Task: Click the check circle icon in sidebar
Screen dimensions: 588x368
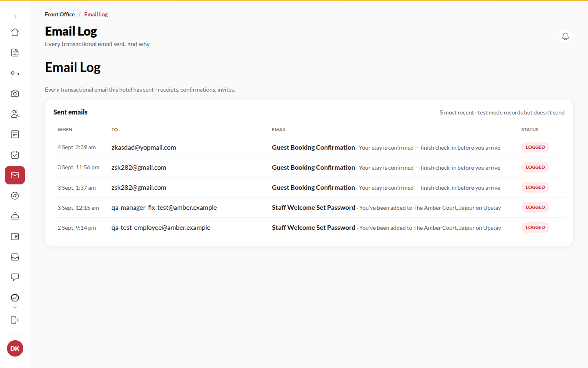Action: pos(15,298)
